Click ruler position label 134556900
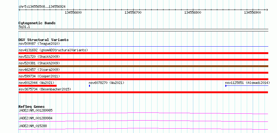Viewport: 277px width, 133px height. [252, 12]
